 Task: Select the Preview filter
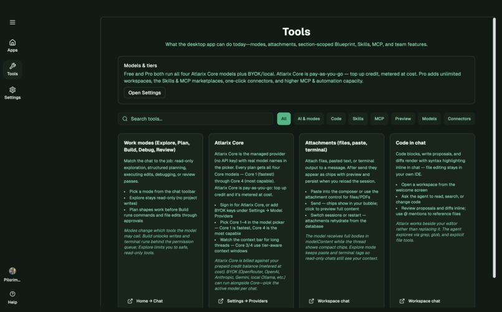(x=403, y=119)
